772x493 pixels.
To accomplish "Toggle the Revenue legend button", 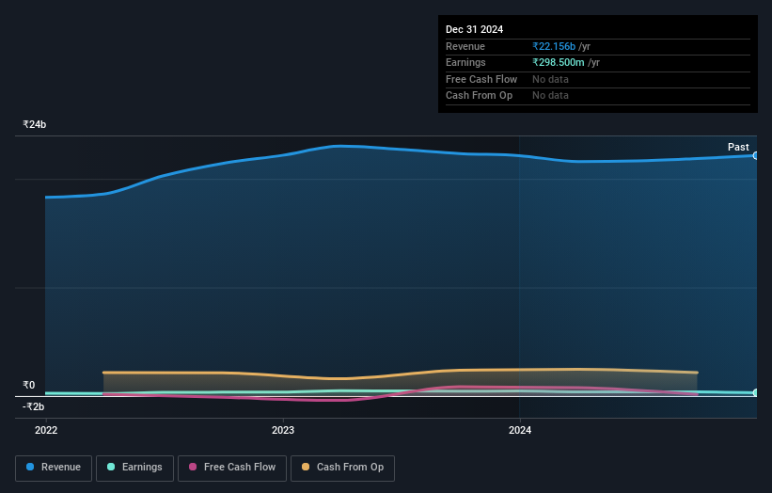I will 54,468.
